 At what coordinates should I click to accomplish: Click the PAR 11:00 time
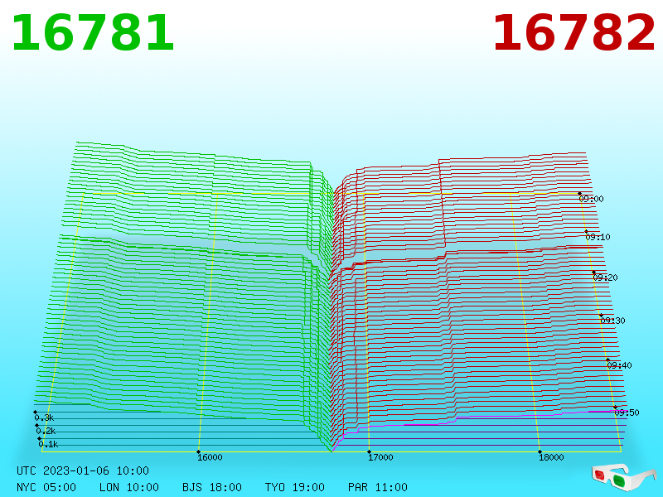(x=378, y=487)
